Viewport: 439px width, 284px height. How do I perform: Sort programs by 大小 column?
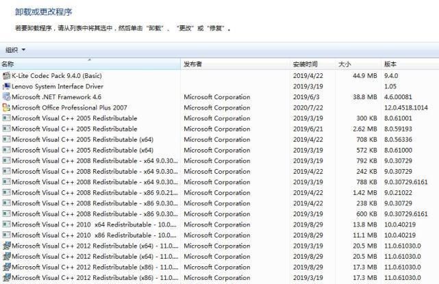coord(356,64)
